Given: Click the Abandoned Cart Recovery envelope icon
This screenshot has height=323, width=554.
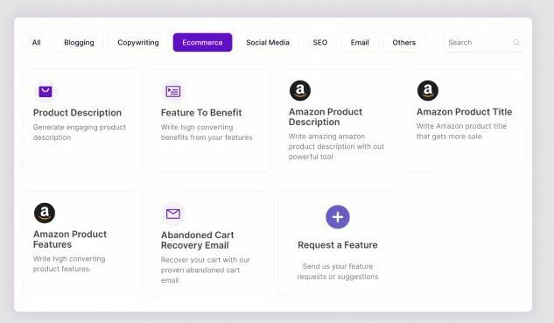Looking at the screenshot, I should pyautogui.click(x=173, y=214).
